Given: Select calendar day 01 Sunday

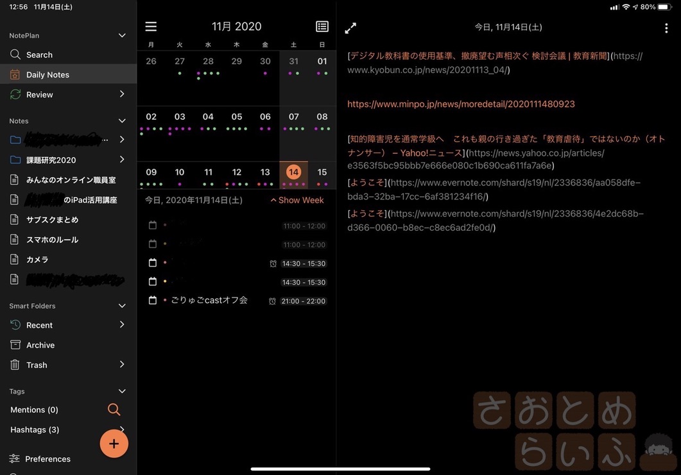Looking at the screenshot, I should pyautogui.click(x=322, y=61).
